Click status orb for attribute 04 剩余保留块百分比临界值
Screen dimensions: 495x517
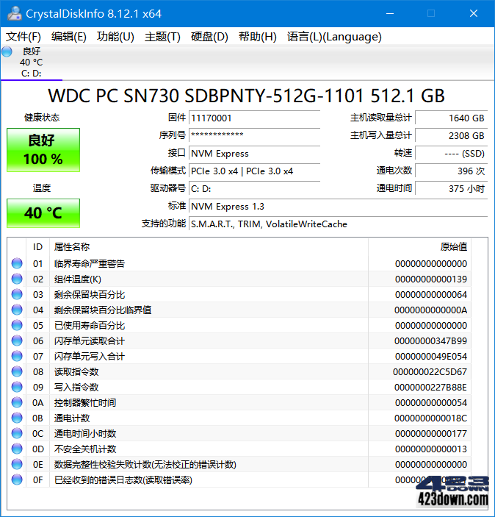click(x=17, y=310)
